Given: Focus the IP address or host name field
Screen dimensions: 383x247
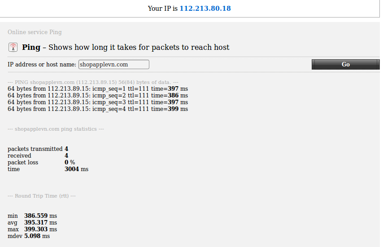Looking at the screenshot, I should tap(114, 64).
